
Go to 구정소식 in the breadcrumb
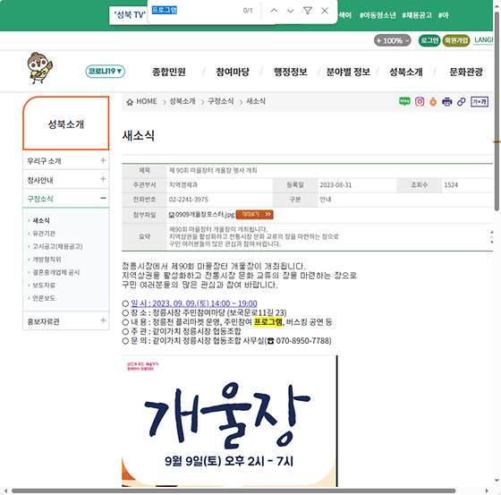(x=220, y=101)
